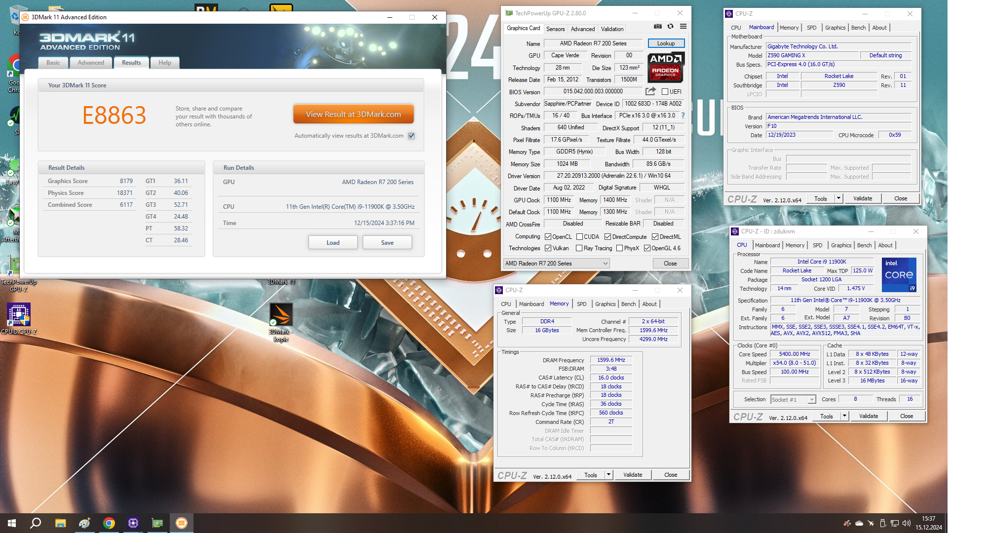987x533 pixels.
Task: Open the Socket #1 selection dropdown
Action: pyautogui.click(x=793, y=399)
